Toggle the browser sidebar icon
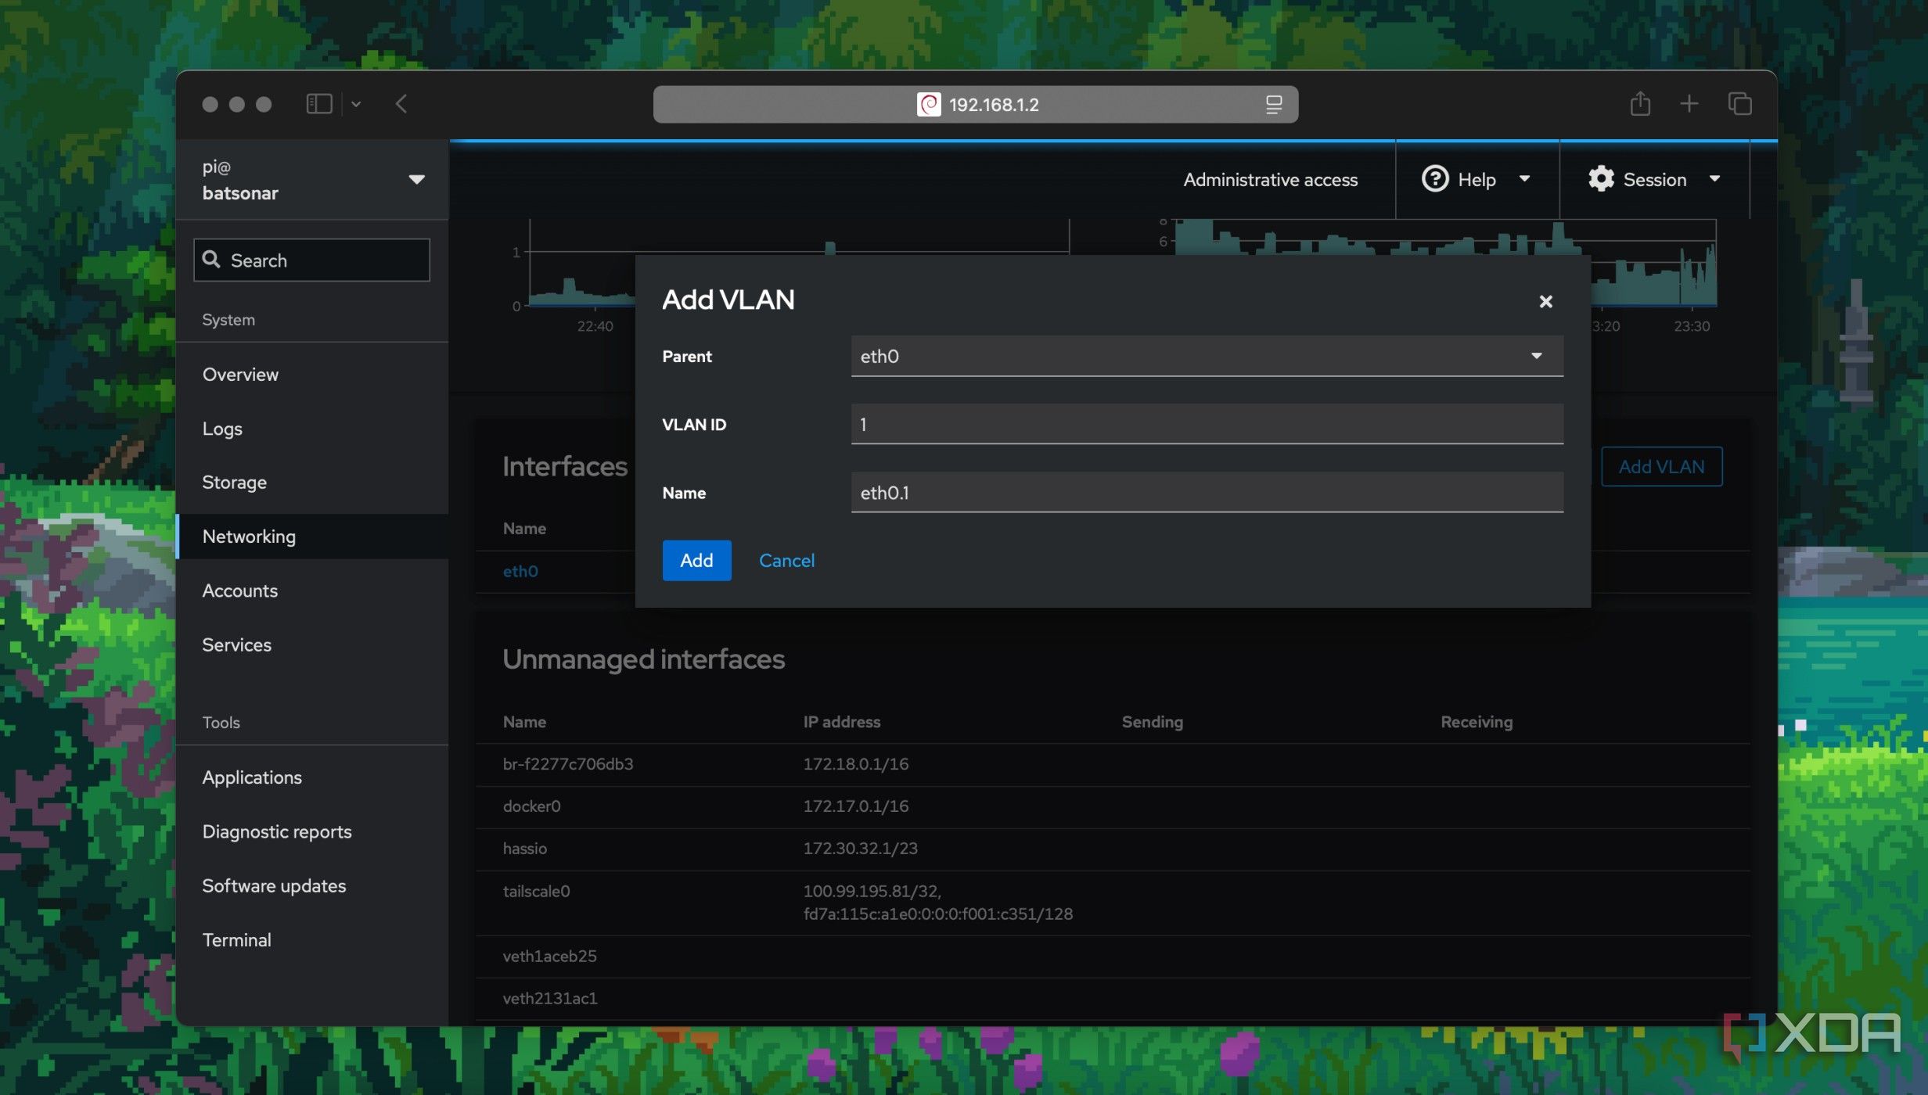The width and height of the screenshot is (1928, 1095). [x=318, y=104]
